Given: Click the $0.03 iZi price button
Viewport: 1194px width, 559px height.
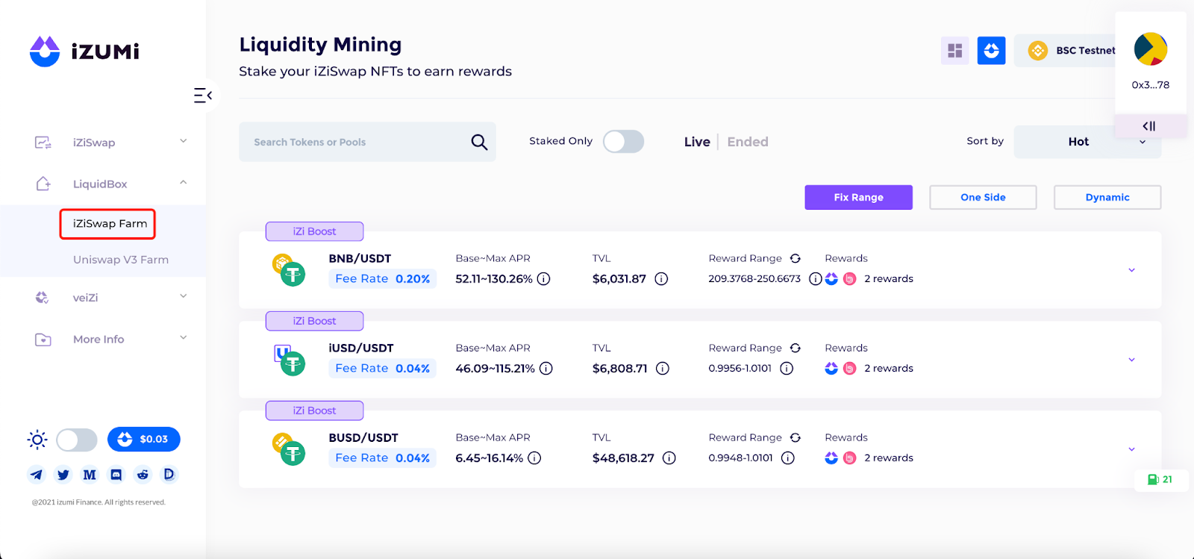Looking at the screenshot, I should point(144,440).
